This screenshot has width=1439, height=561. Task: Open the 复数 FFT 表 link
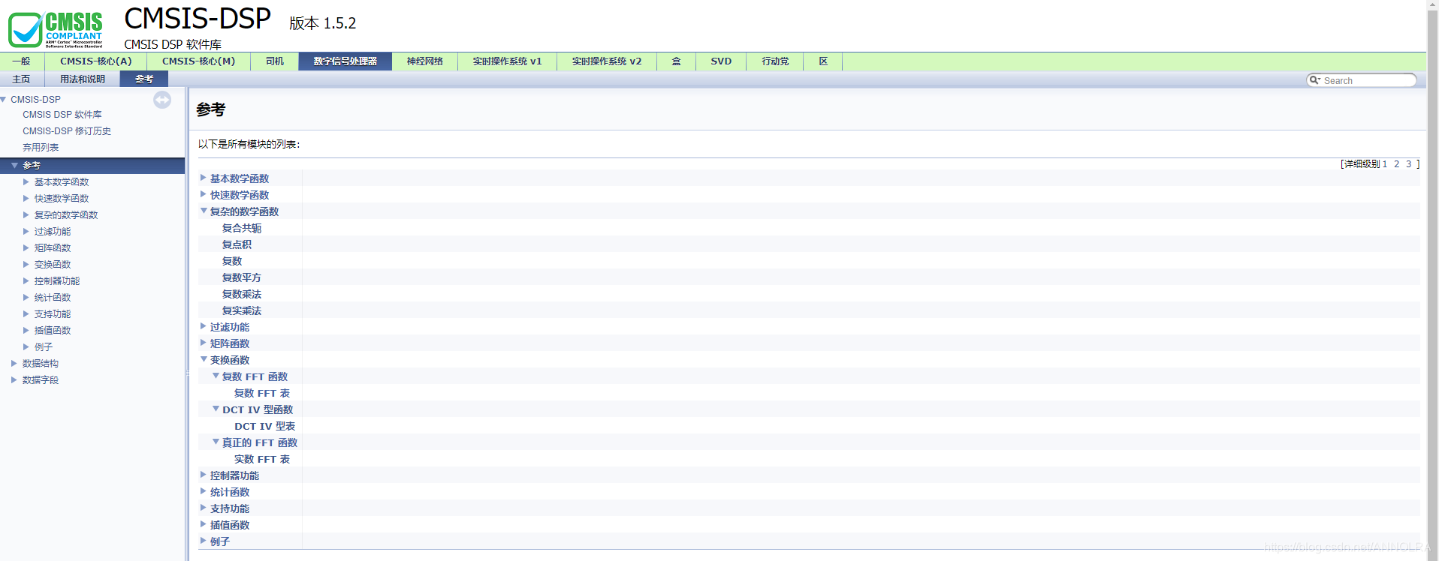point(262,393)
